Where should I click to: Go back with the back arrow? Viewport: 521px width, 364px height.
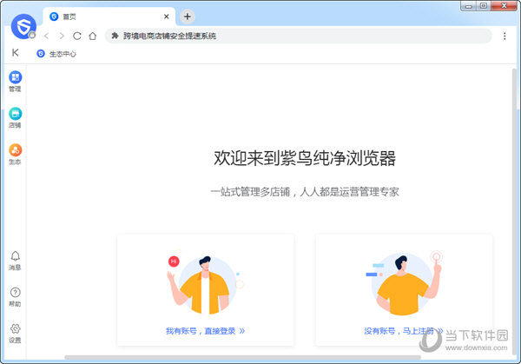(x=47, y=36)
